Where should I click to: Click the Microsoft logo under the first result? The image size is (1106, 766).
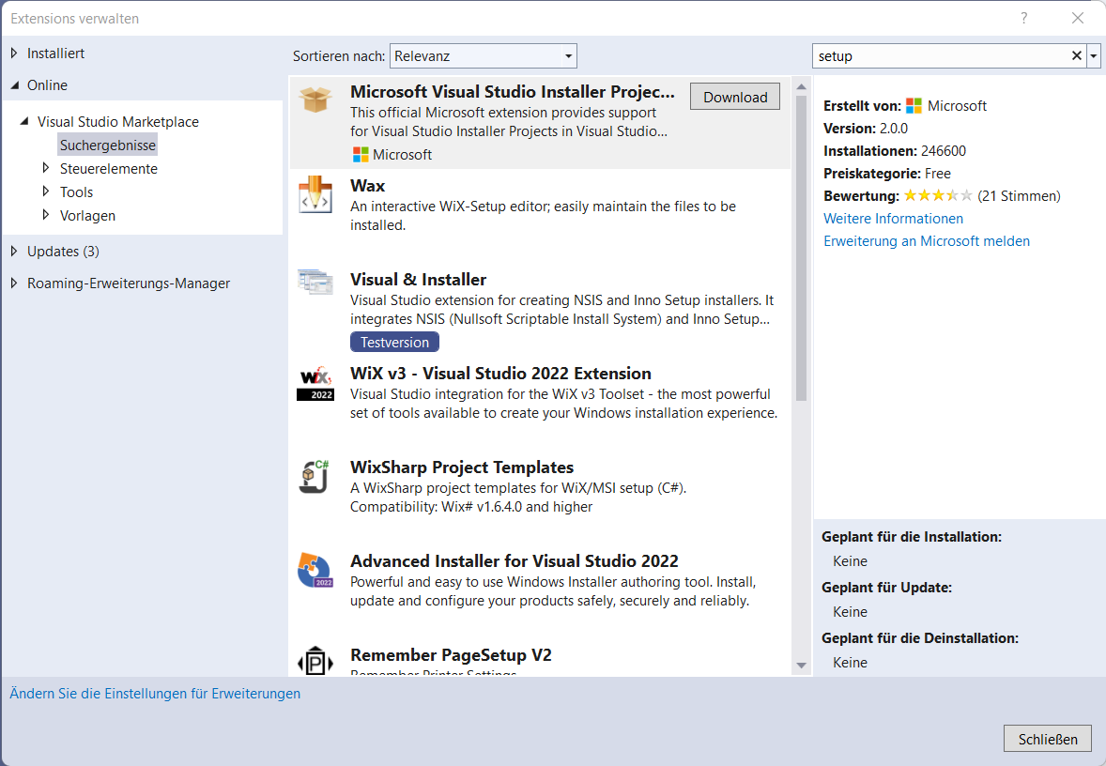coord(361,155)
